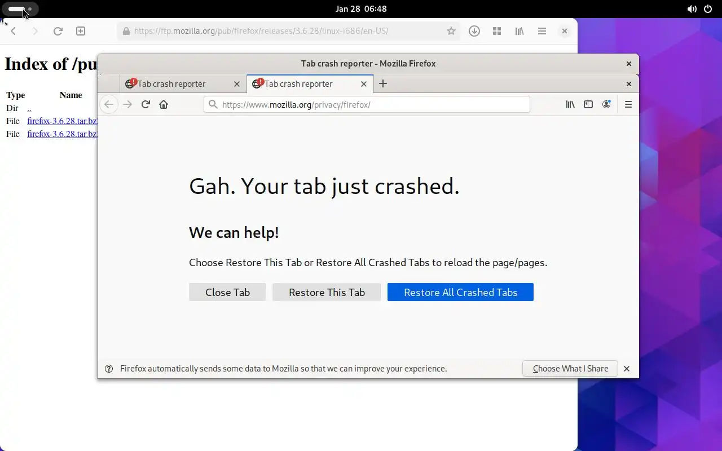Open the system volume indicator
This screenshot has width=722, height=451.
coord(692,9)
